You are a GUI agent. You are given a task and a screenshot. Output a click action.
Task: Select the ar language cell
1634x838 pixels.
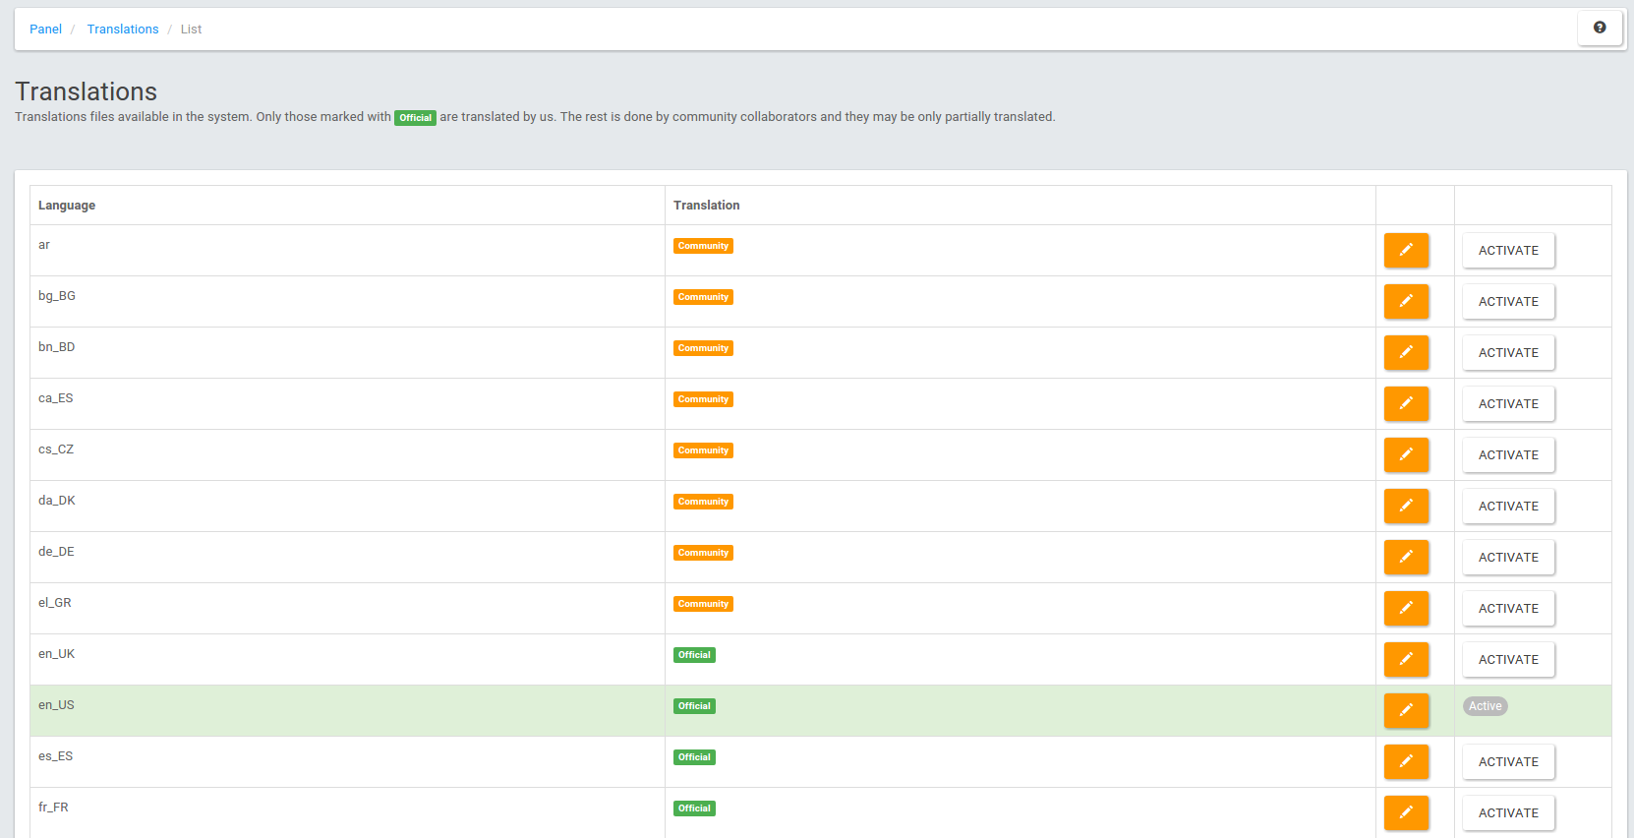click(x=347, y=250)
